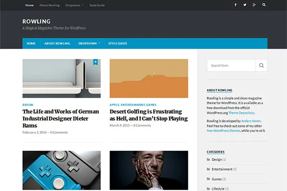Image resolution: width=287 pixels, height=191 pixels.
Task: Open the Facebook icon in top bar
Action: click(x=235, y=5)
